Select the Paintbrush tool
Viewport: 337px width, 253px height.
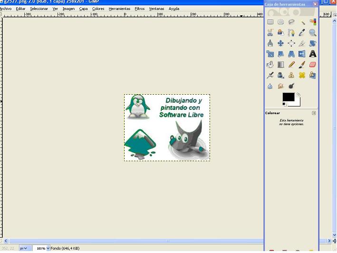(x=302, y=65)
